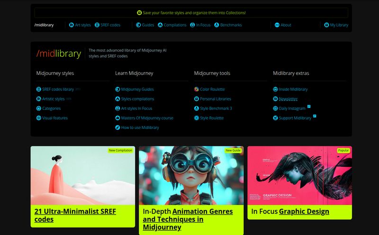Click the How to use Midlibrary icon

(117, 127)
